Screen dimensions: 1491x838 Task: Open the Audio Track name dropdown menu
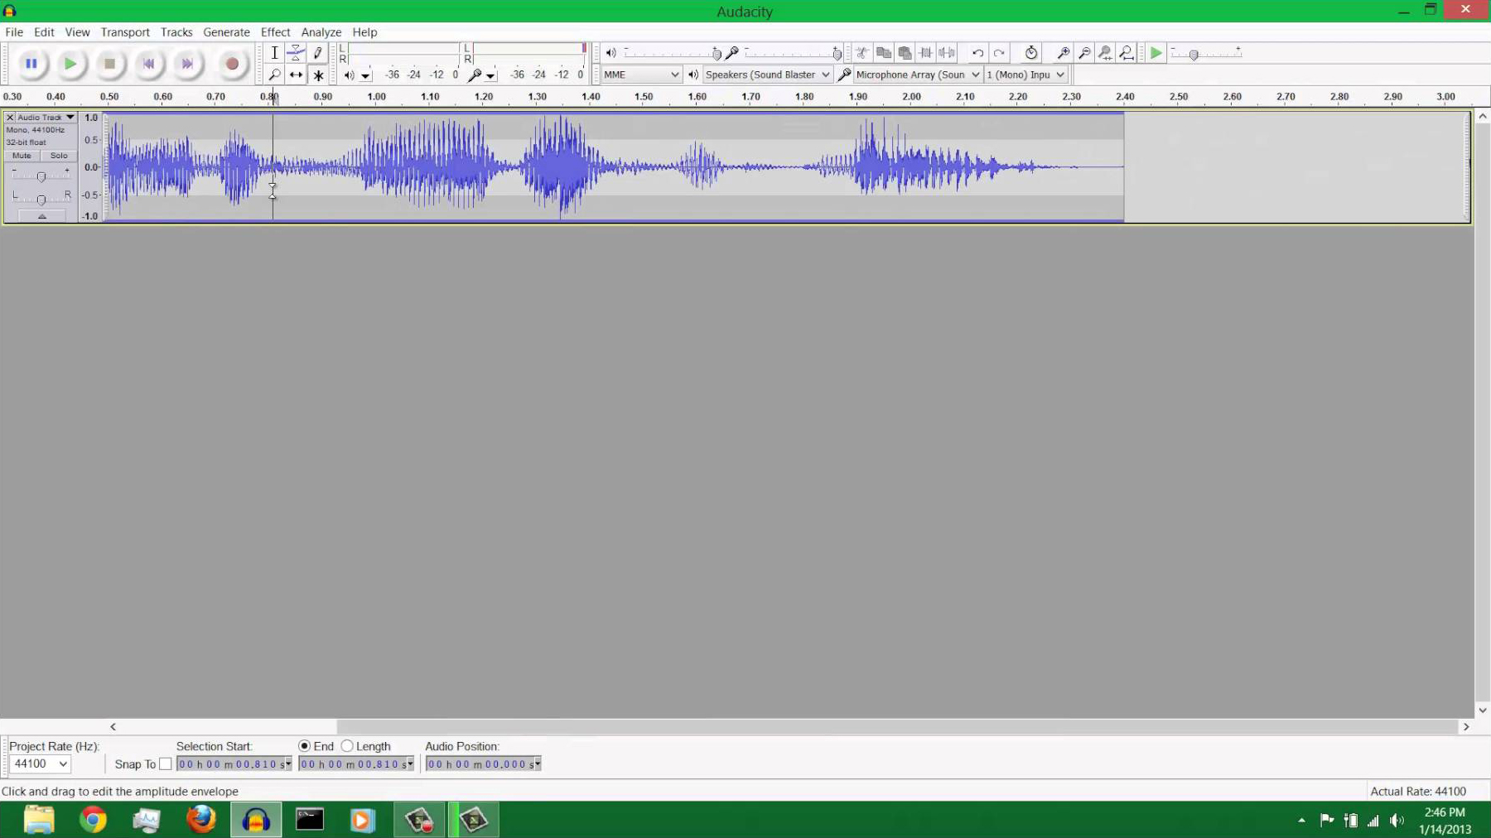[x=70, y=117]
